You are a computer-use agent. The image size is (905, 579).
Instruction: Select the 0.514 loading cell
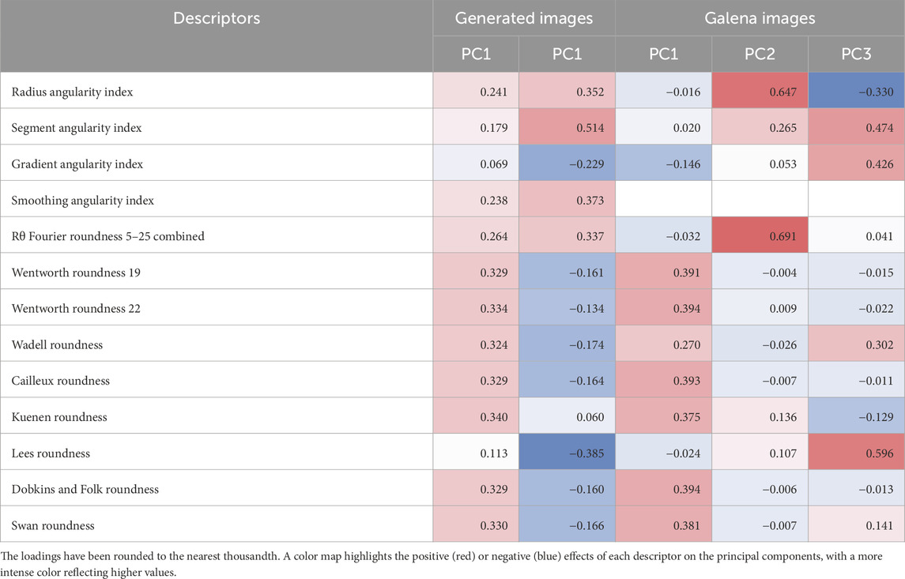[567, 127]
